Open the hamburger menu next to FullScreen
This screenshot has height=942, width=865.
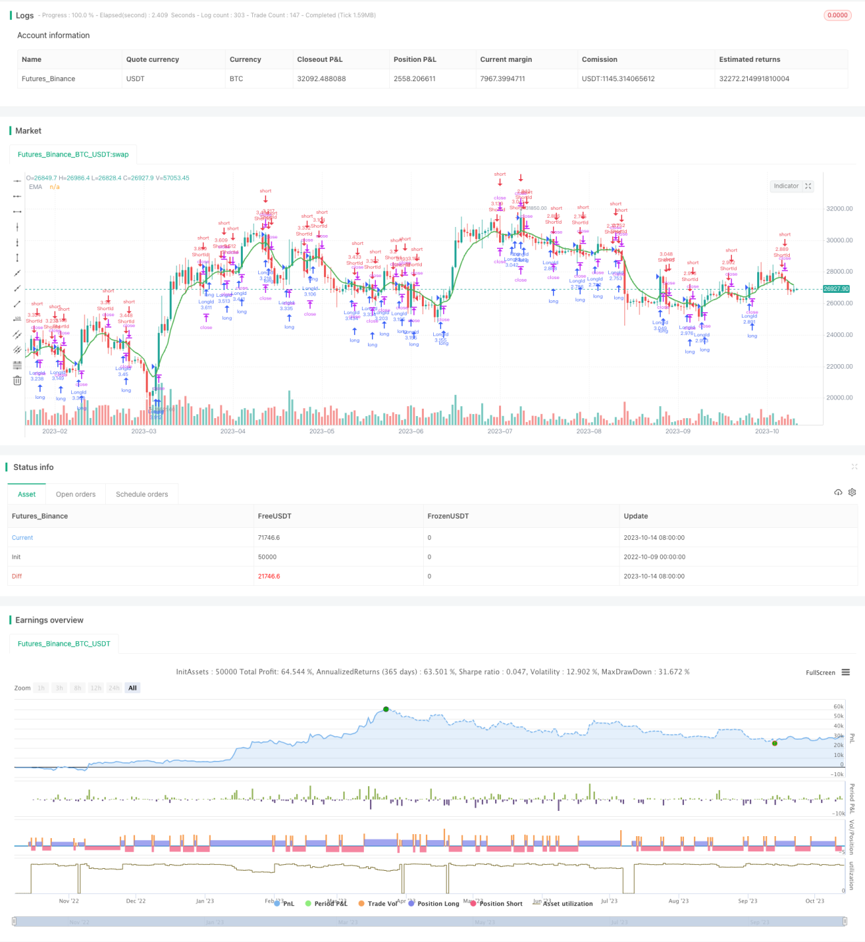[846, 672]
